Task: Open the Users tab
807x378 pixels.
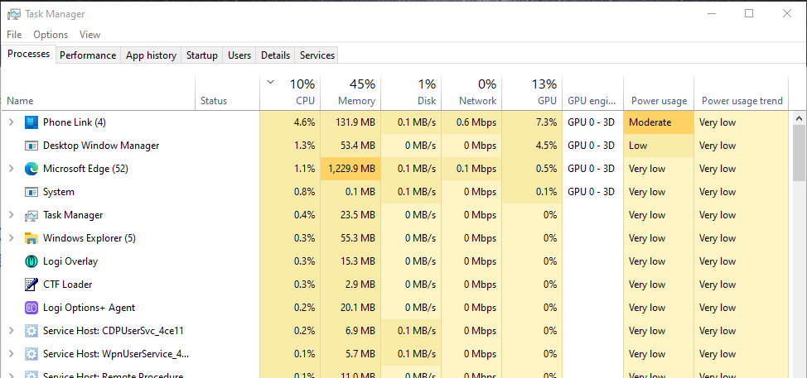Action: click(x=239, y=55)
